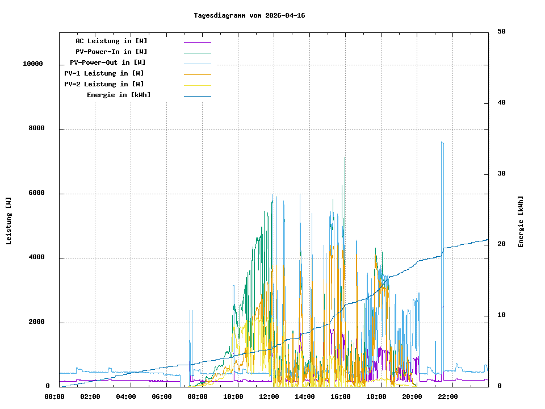This screenshot has width=545, height=409.
Task: Click the 12:00 time axis tick label
Action: [269, 397]
